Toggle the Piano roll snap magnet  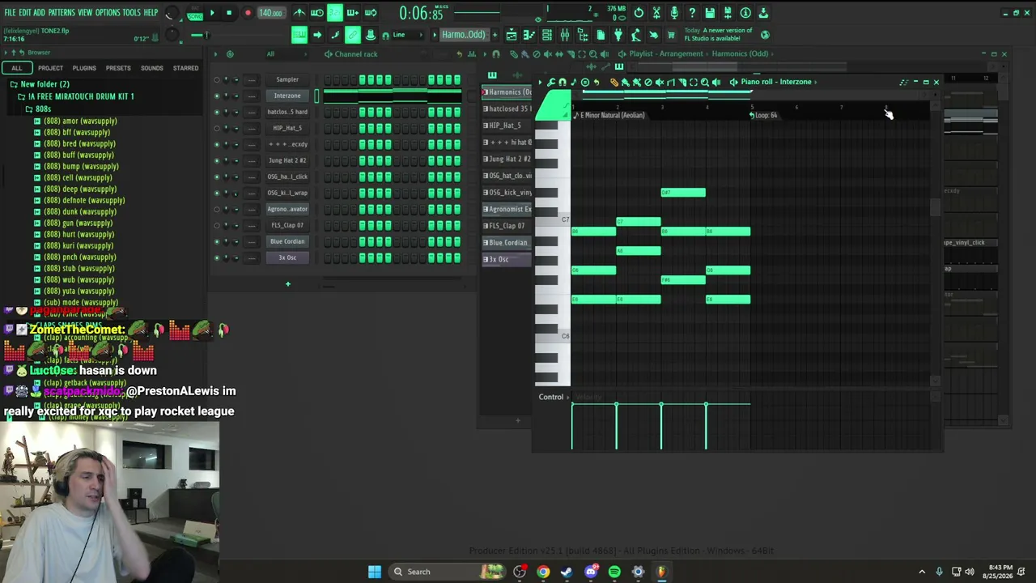point(563,82)
